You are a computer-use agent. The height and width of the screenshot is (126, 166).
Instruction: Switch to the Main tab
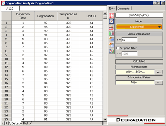[x=112, y=8]
